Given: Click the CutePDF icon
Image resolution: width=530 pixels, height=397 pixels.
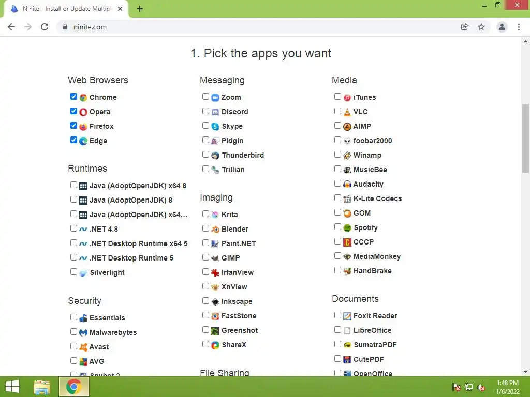Looking at the screenshot, I should click(x=347, y=360).
